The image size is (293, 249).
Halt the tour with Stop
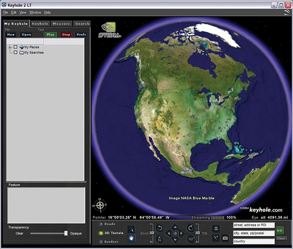(x=66, y=35)
